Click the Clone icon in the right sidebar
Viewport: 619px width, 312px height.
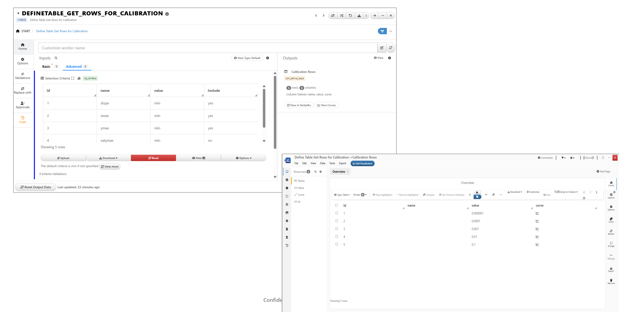point(611,220)
